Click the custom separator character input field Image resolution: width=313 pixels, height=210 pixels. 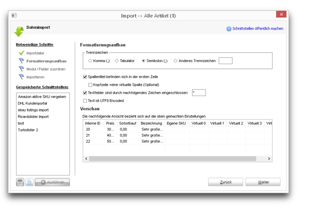(226, 61)
